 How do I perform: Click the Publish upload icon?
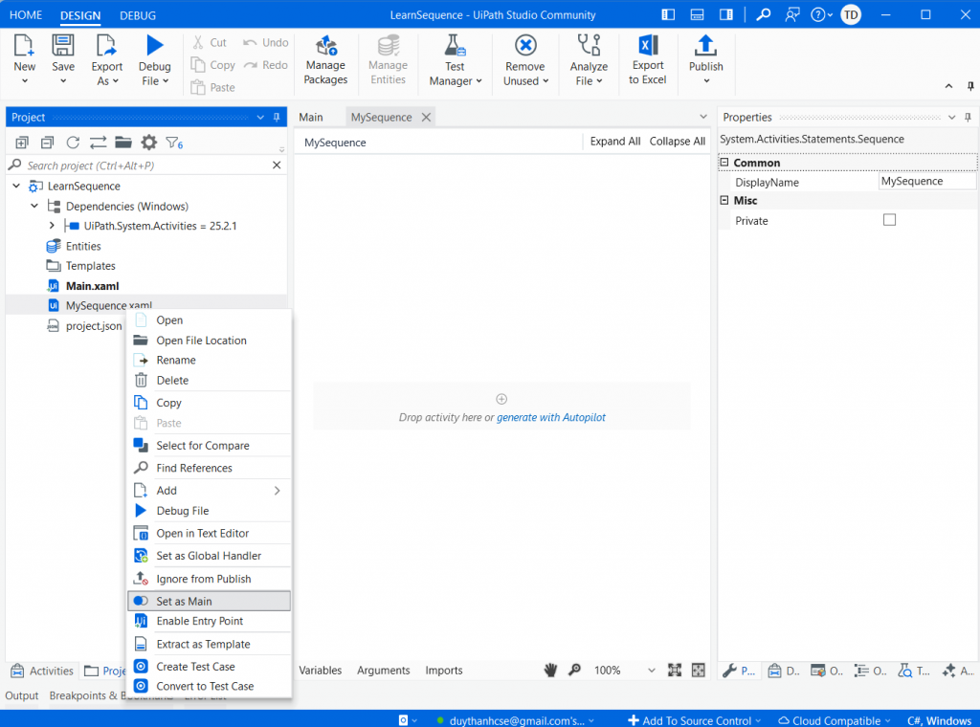coord(705,46)
